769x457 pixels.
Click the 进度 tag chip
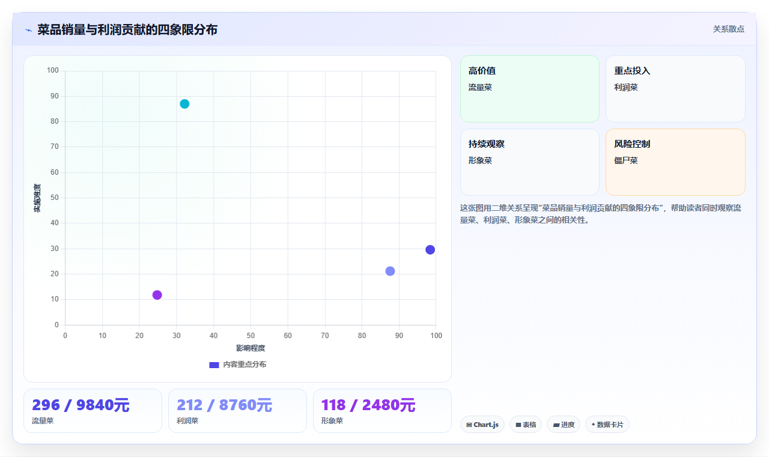point(564,425)
